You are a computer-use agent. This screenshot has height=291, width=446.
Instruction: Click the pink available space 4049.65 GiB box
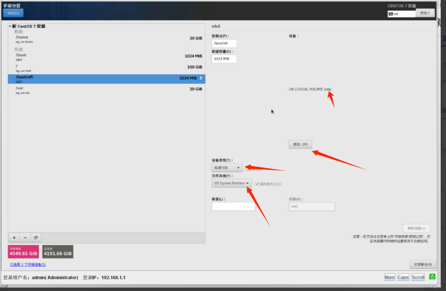point(23,252)
